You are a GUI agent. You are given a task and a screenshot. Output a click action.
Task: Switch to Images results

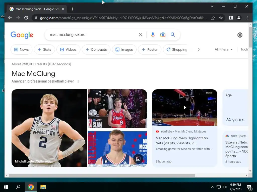tap(124, 49)
